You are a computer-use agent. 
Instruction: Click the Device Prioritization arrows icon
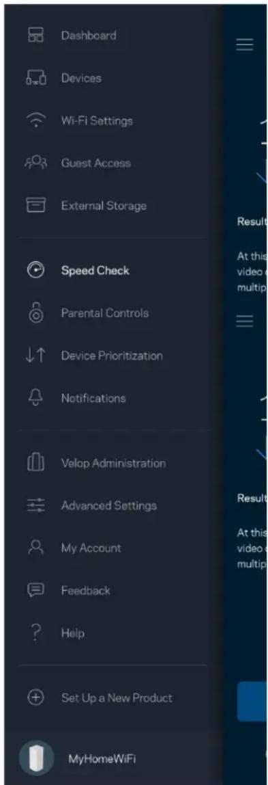[x=35, y=356]
